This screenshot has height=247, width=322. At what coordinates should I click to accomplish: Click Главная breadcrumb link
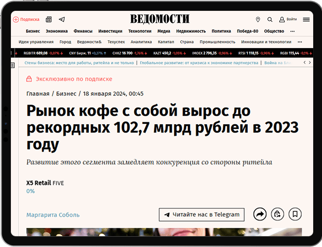(x=38, y=94)
